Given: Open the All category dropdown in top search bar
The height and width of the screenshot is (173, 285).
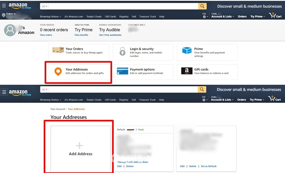Looking at the screenshot, I should pyautogui.click(x=45, y=6).
